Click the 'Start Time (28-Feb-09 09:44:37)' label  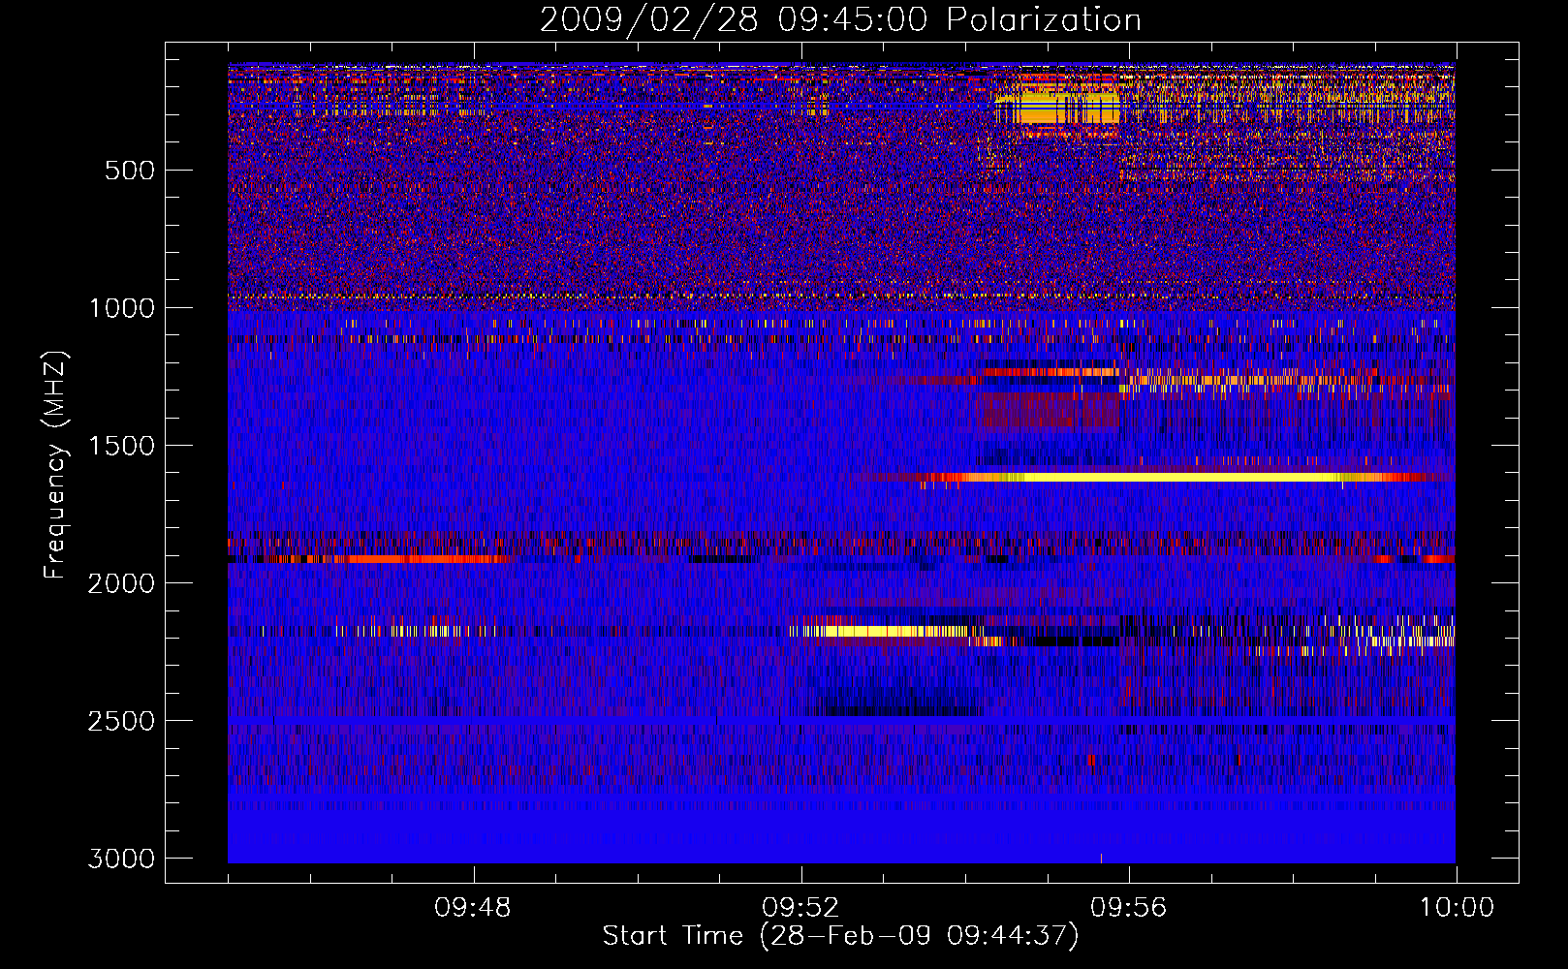click(840, 936)
